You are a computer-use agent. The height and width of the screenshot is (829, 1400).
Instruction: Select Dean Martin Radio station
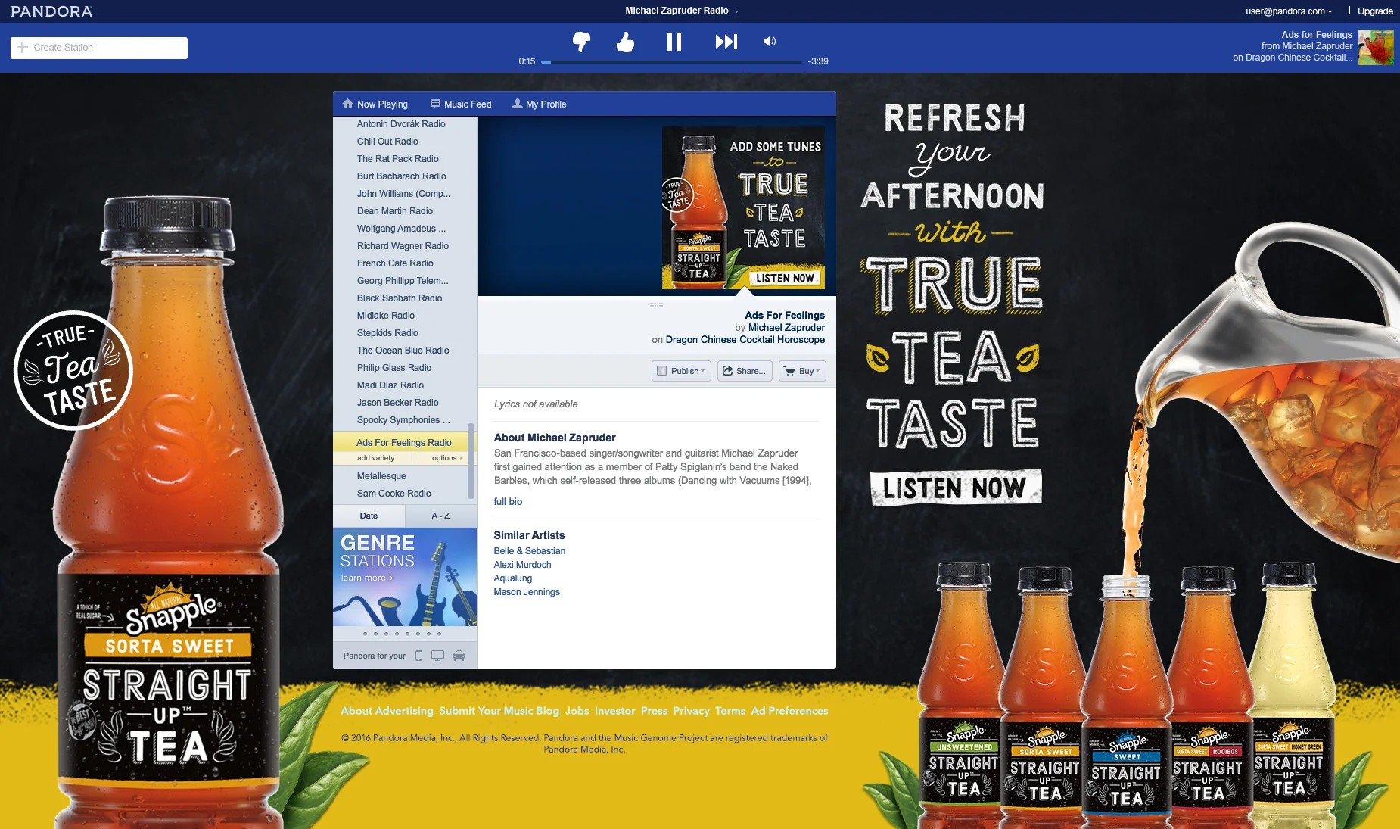coord(395,211)
